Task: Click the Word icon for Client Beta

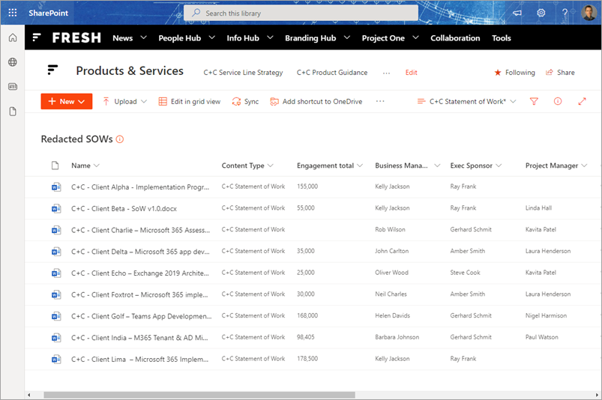Action: point(56,208)
